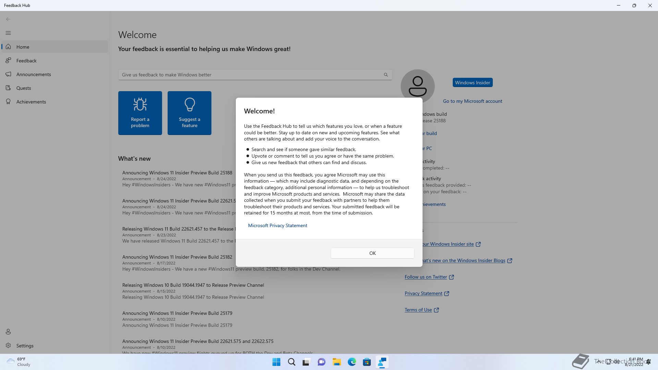The image size is (658, 370).
Task: Click the profile avatar picture
Action: click(x=417, y=84)
